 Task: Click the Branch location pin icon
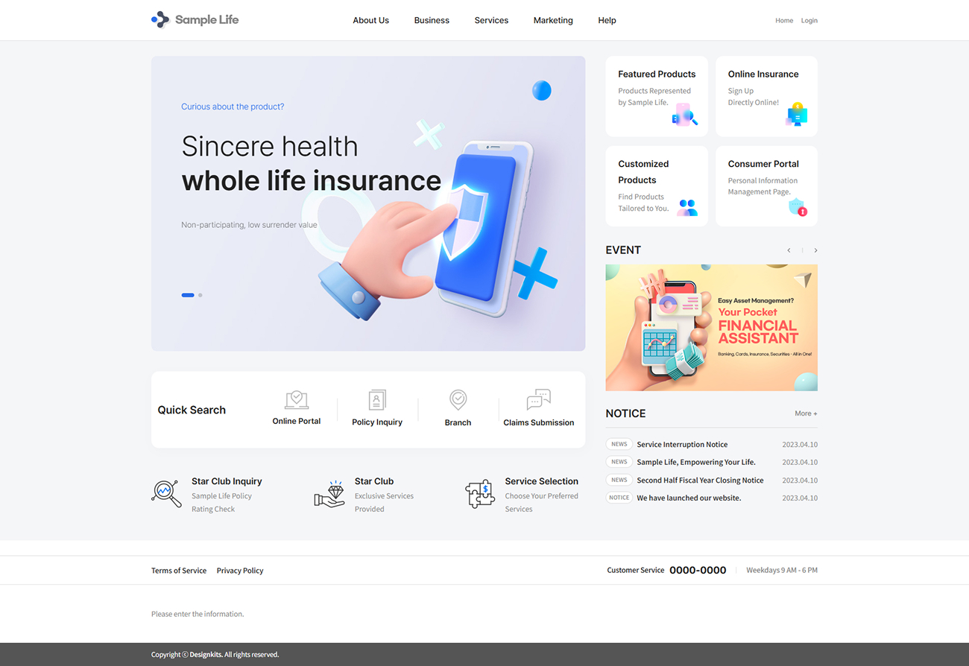[x=458, y=400]
